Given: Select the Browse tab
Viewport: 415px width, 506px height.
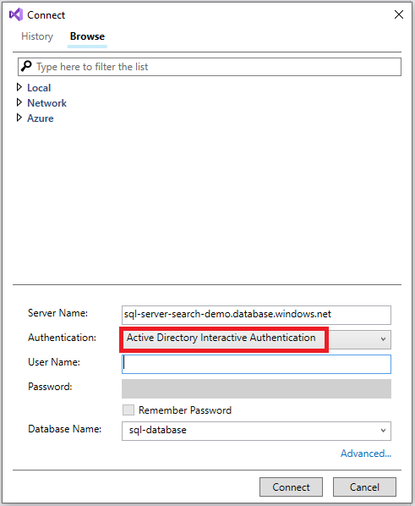Looking at the screenshot, I should tap(87, 36).
